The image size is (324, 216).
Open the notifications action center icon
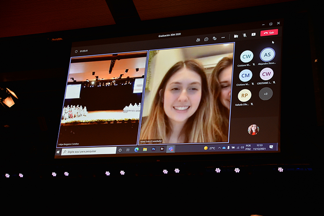(x=271, y=146)
